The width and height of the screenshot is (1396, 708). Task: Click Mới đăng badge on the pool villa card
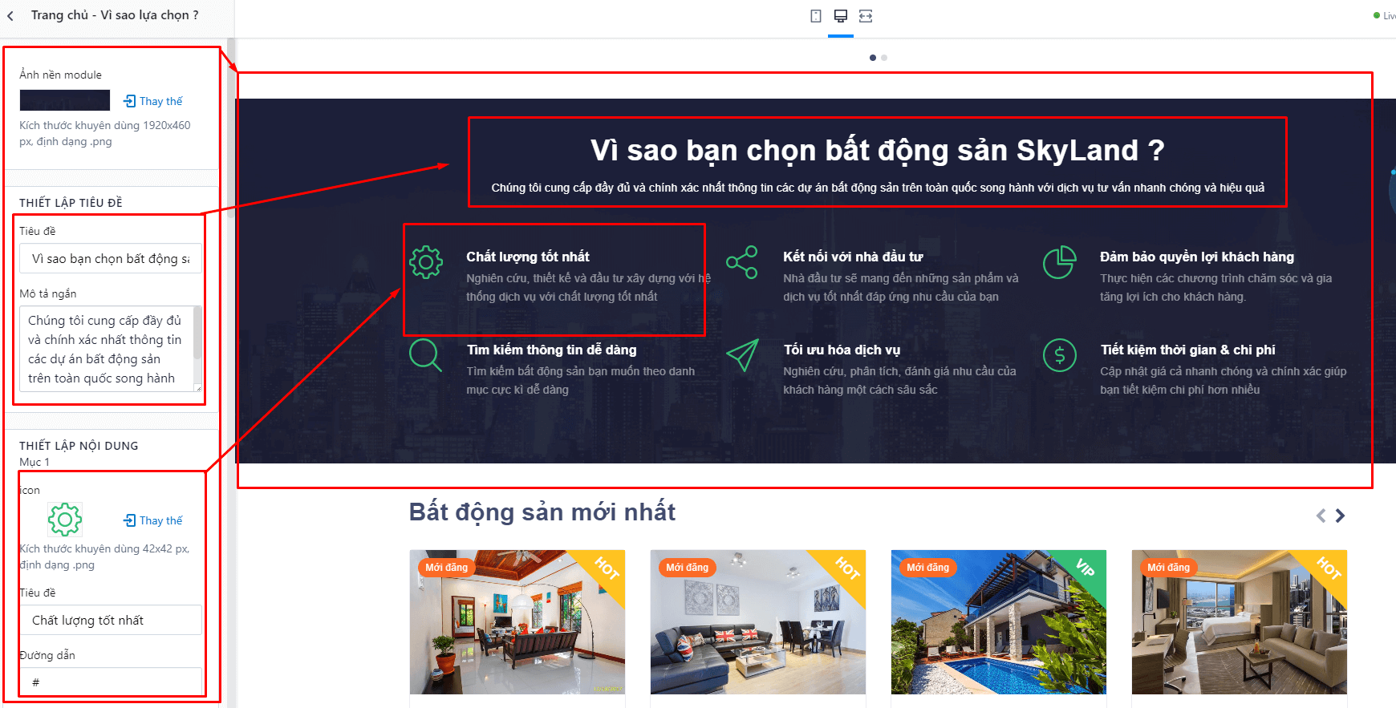927,568
